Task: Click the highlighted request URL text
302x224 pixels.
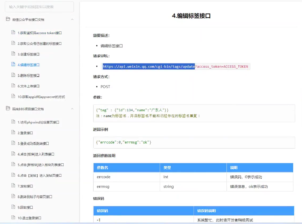Action: pyautogui.click(x=149, y=67)
